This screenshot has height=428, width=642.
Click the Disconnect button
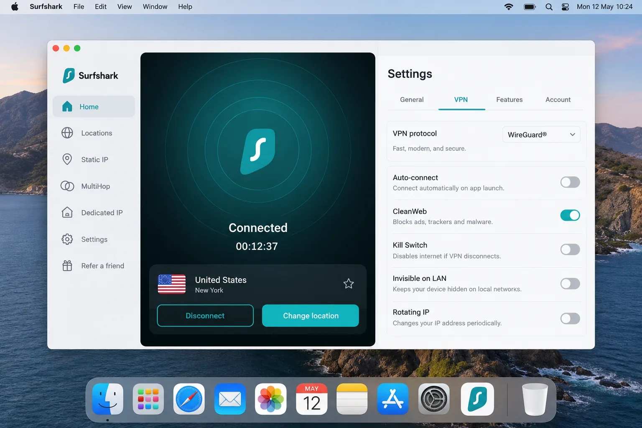tap(205, 316)
